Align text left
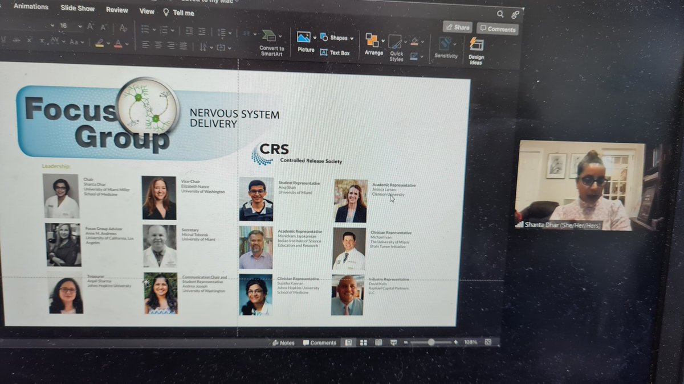The height and width of the screenshot is (384, 684). coord(145,44)
